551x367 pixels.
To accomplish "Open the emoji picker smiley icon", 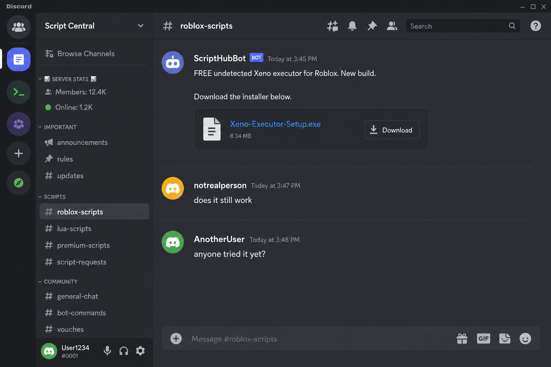I will pos(525,338).
